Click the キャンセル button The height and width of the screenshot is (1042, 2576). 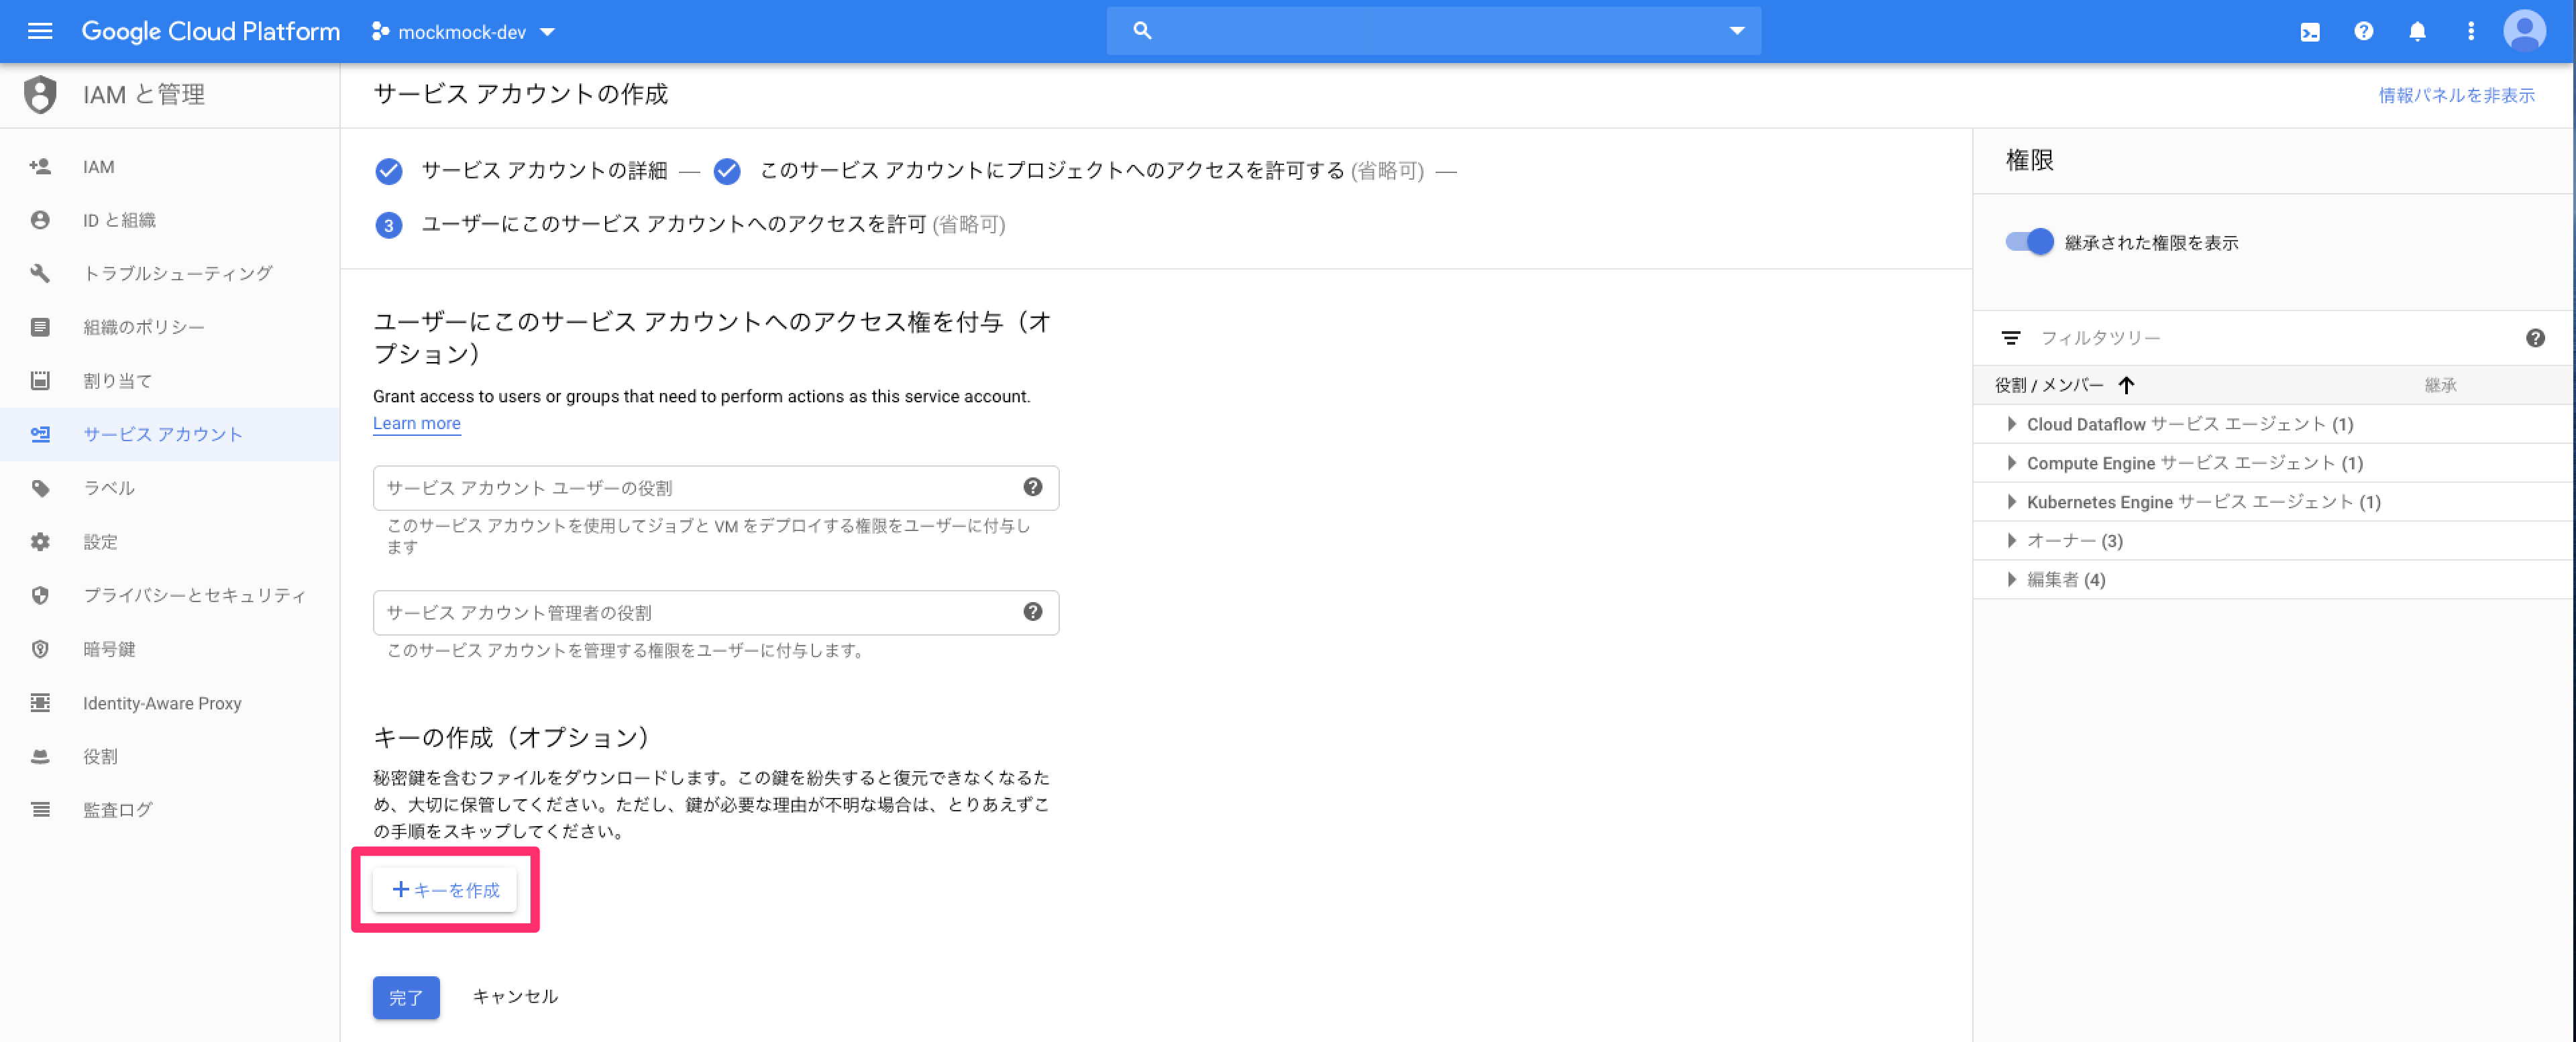click(515, 997)
